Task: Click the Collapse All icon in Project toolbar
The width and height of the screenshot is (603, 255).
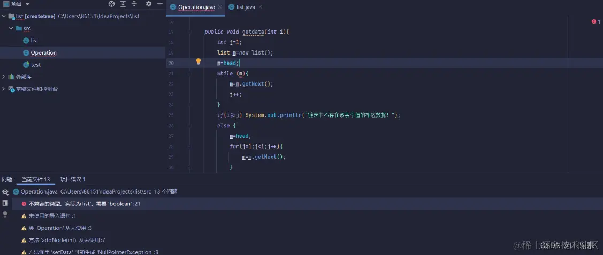Action: 134,4
